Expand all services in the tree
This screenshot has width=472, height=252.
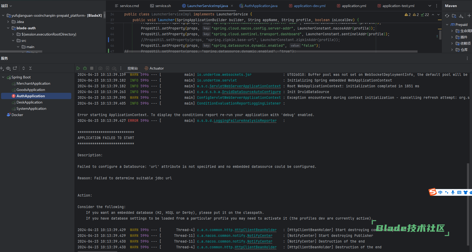click(x=24, y=68)
